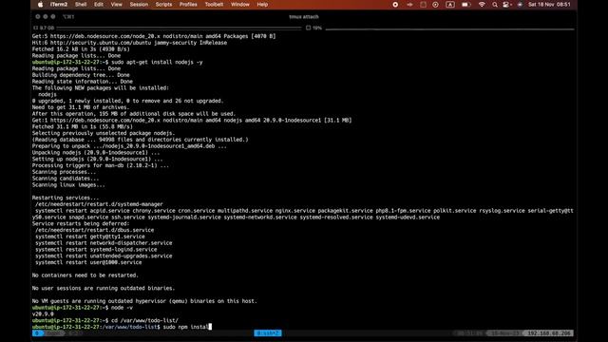Click the security.ubuntu.com URL line
The image size is (608, 342).
129,43
